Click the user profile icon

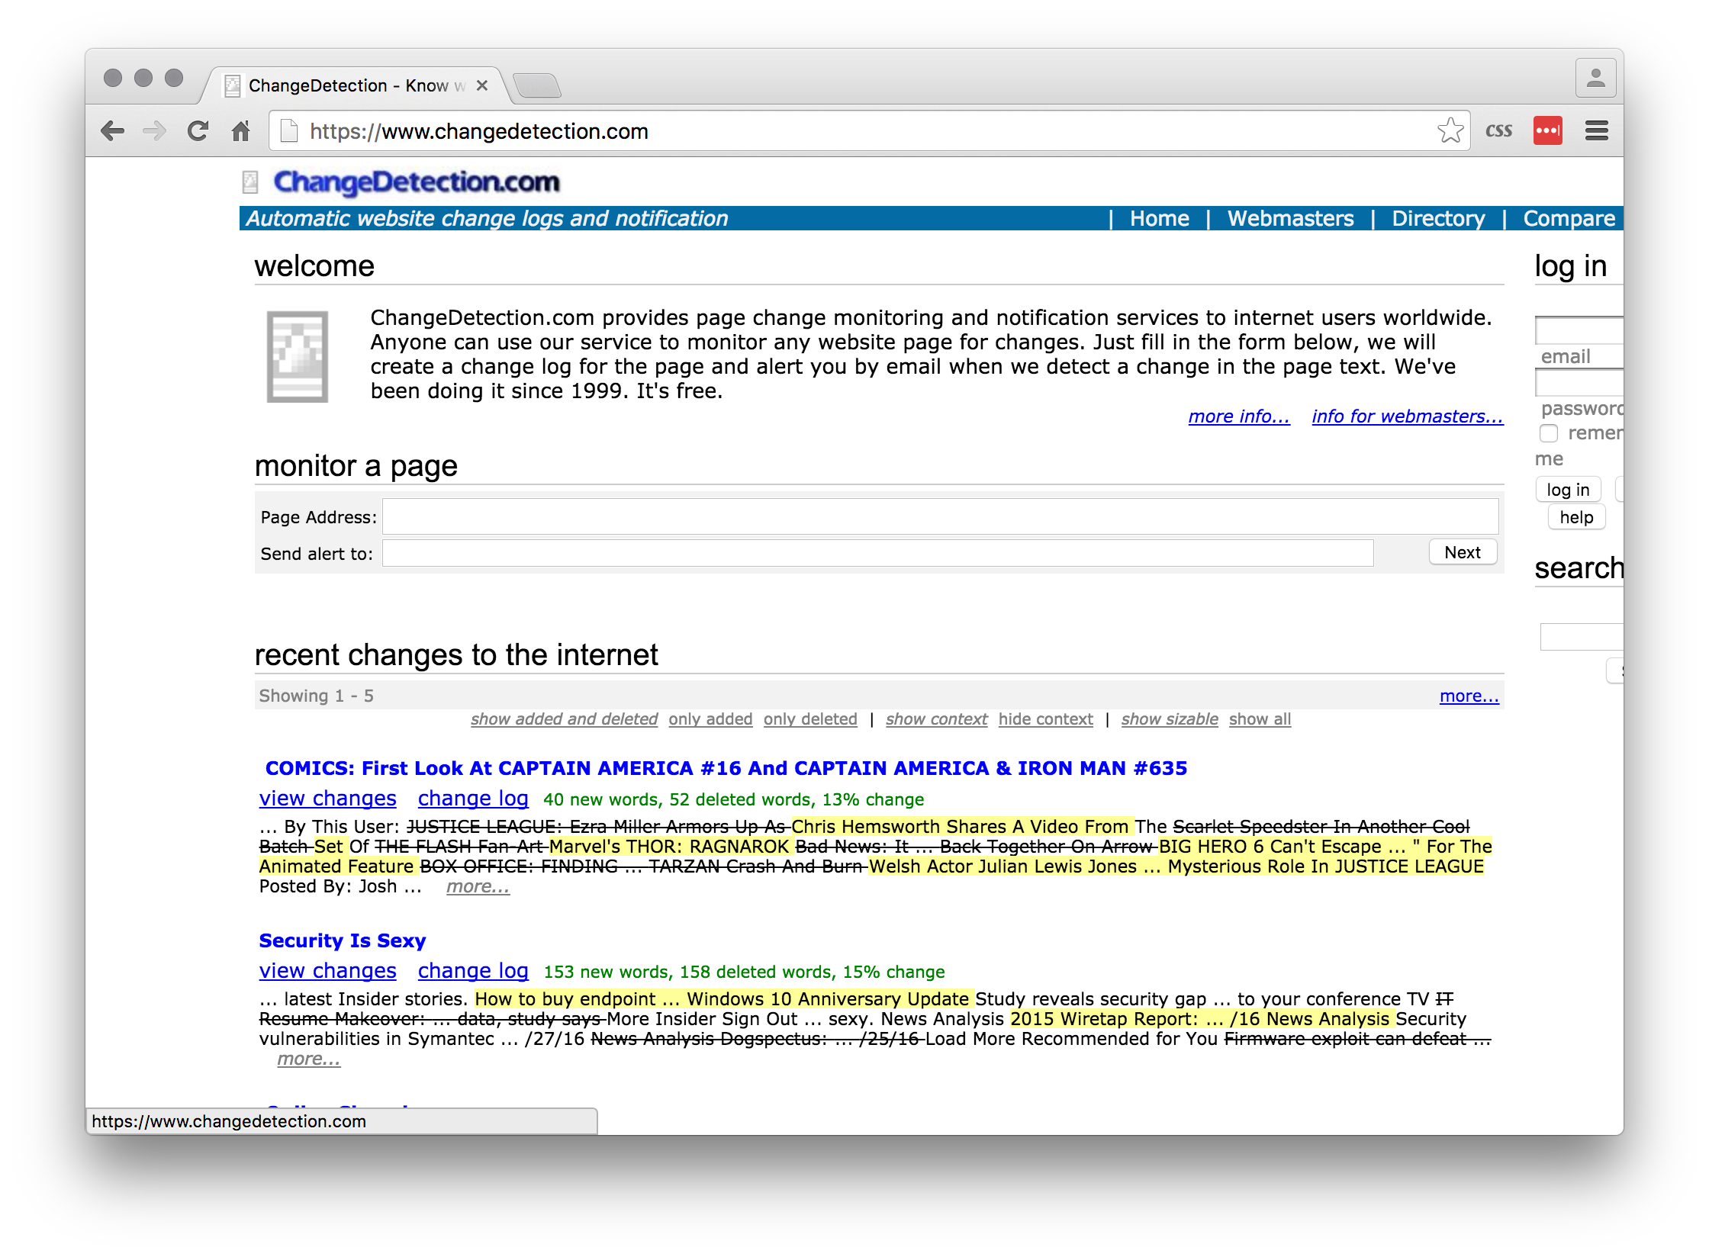click(1595, 79)
